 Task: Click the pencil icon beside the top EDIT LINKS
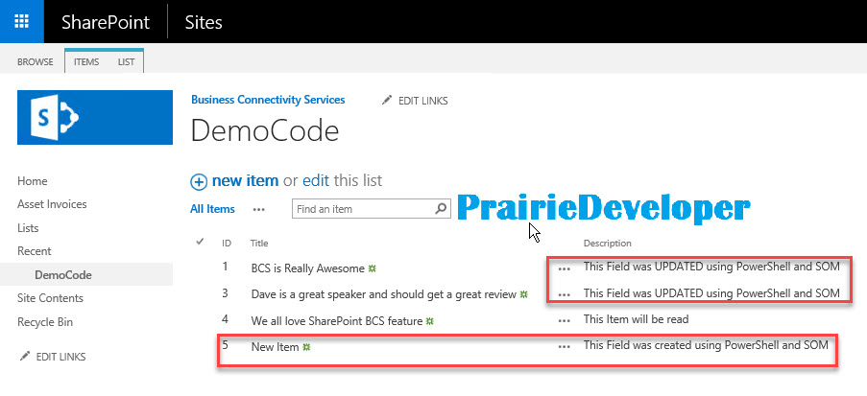[387, 101]
